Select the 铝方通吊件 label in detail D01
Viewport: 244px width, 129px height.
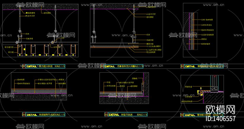click(x=9, y=47)
